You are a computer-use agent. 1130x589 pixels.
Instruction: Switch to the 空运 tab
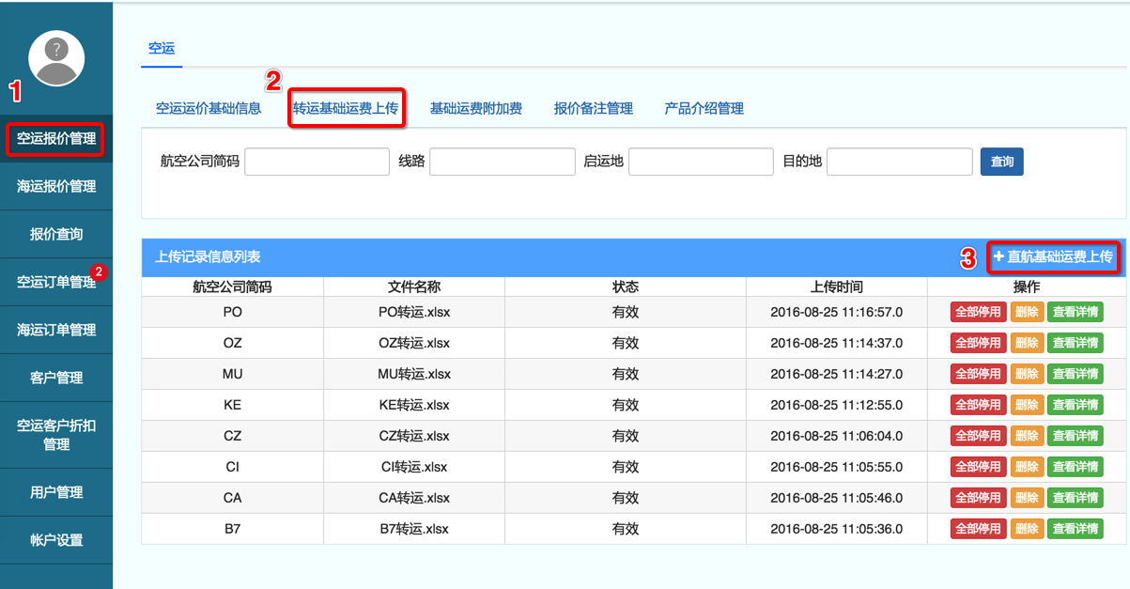click(x=162, y=48)
